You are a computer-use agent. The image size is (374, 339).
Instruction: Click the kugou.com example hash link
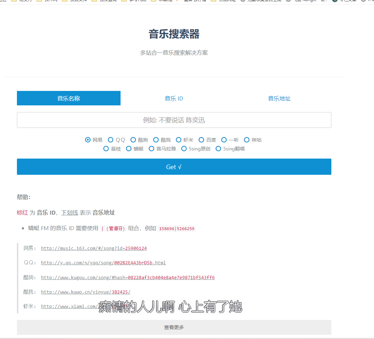coord(128,278)
